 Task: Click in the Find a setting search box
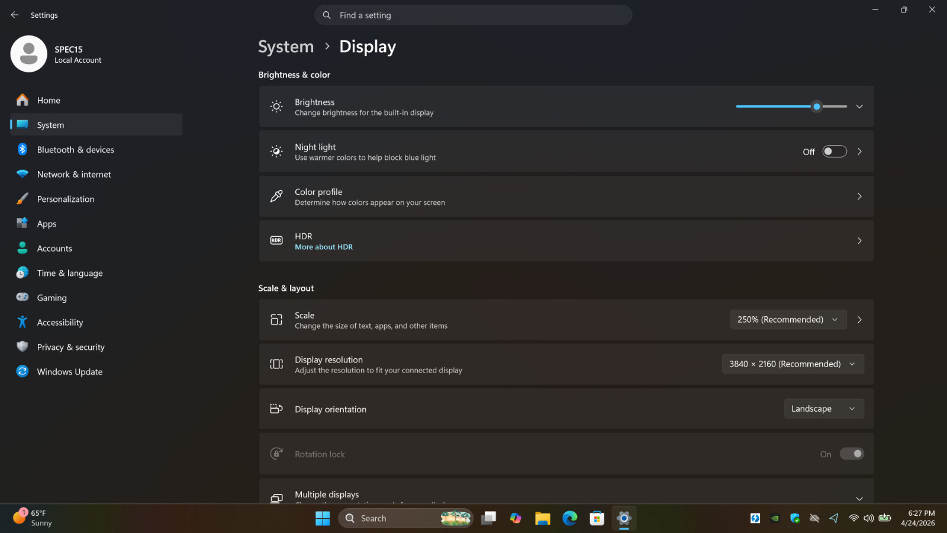[x=474, y=15]
